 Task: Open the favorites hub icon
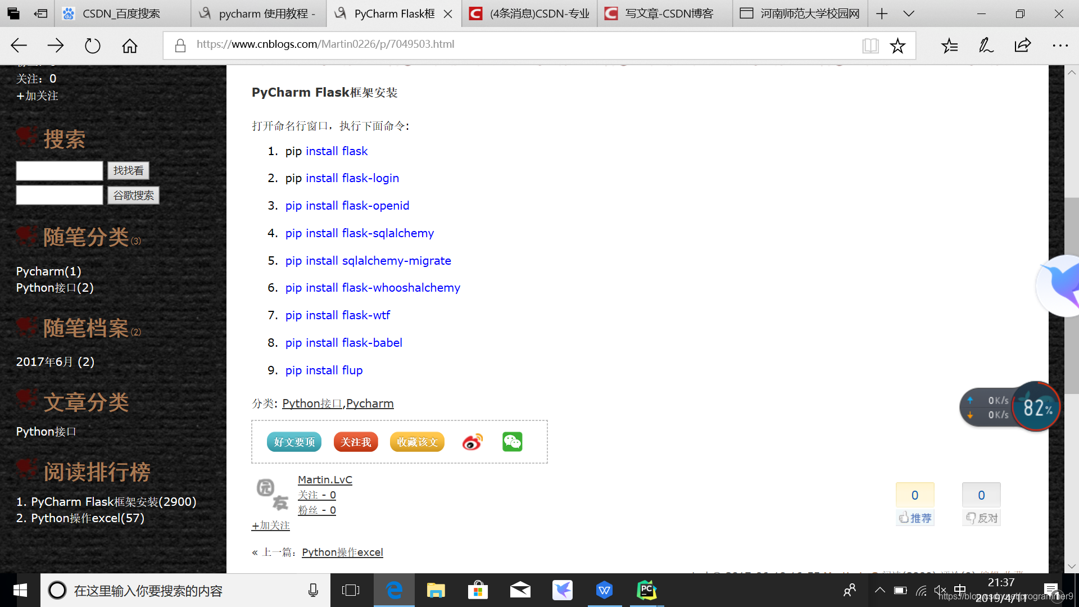pos(949,46)
